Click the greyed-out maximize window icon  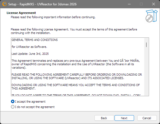coord(141,4)
